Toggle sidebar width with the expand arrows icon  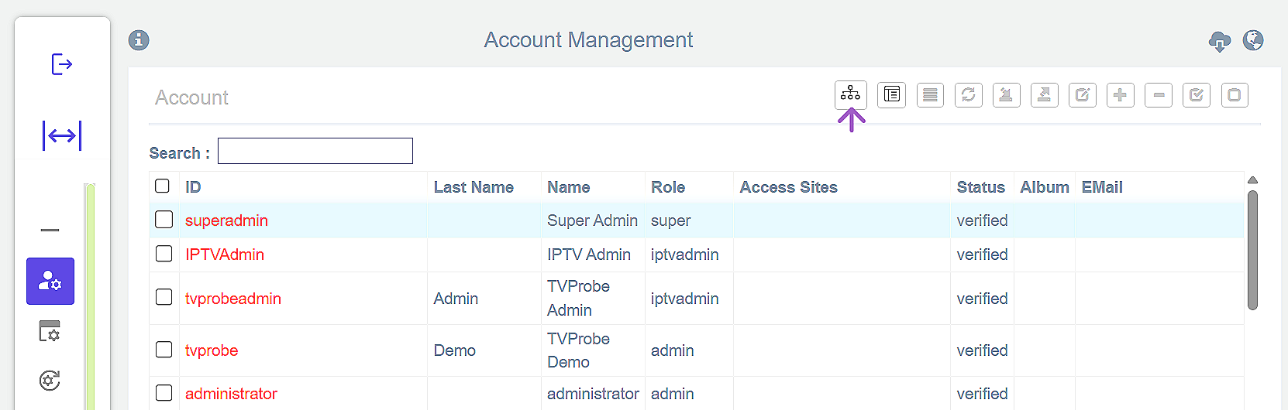pos(61,135)
